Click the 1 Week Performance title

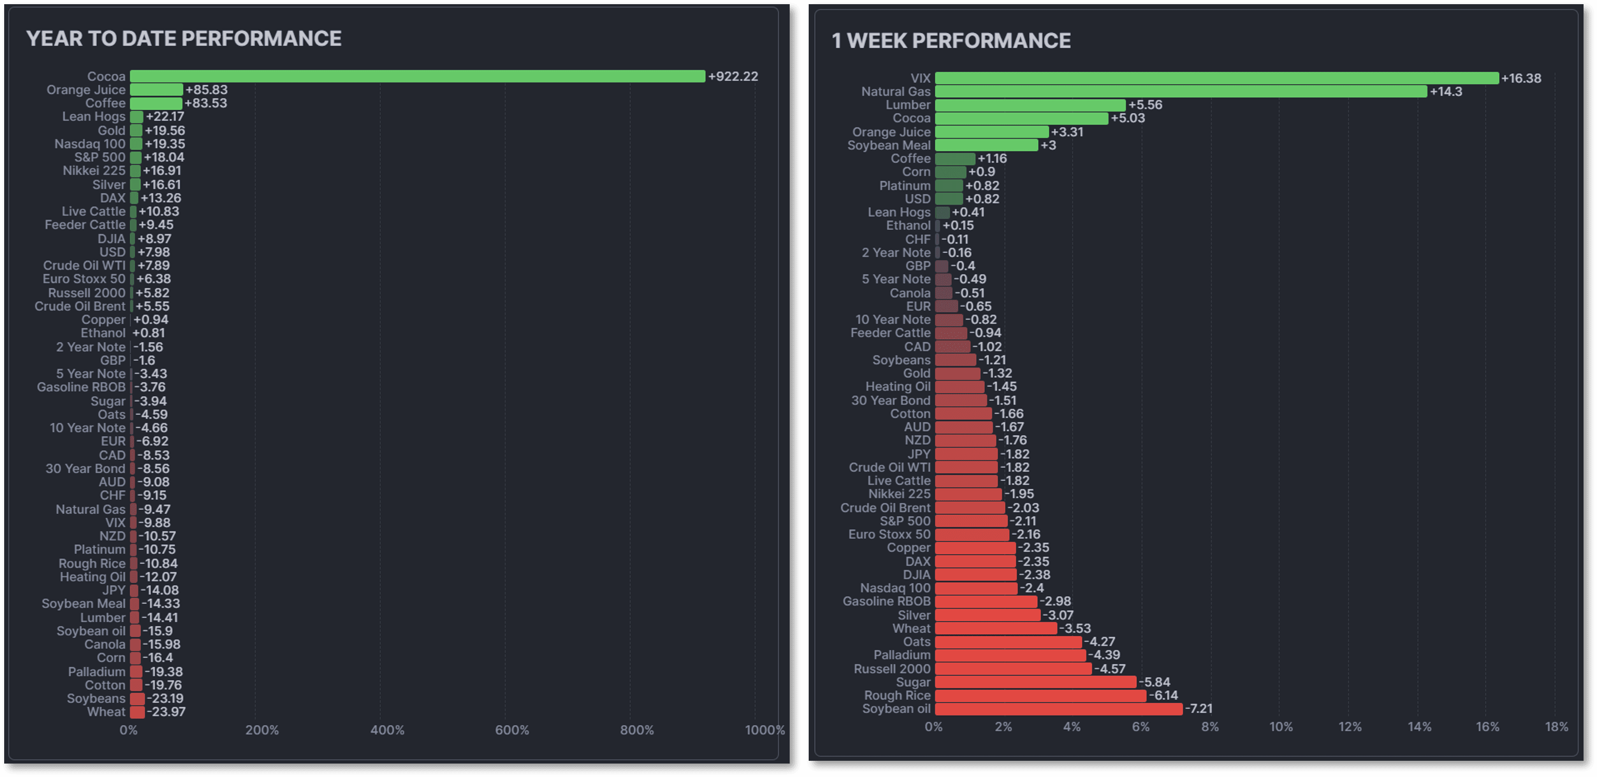click(951, 40)
